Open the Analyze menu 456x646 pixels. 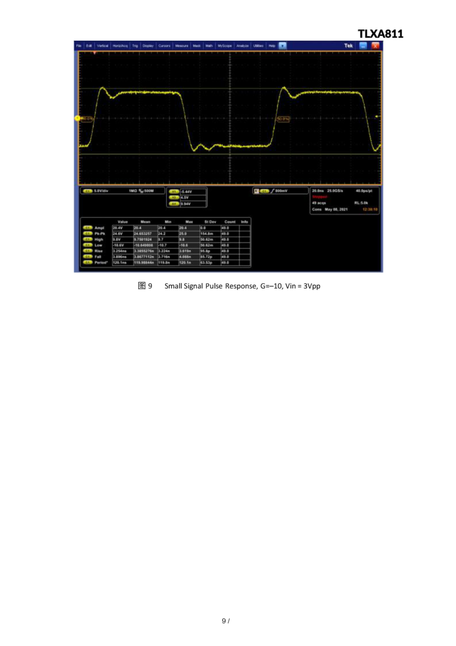pyautogui.click(x=242, y=46)
